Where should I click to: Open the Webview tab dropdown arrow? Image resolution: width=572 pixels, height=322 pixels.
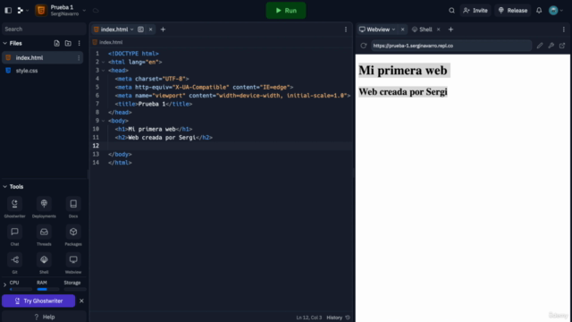click(393, 30)
